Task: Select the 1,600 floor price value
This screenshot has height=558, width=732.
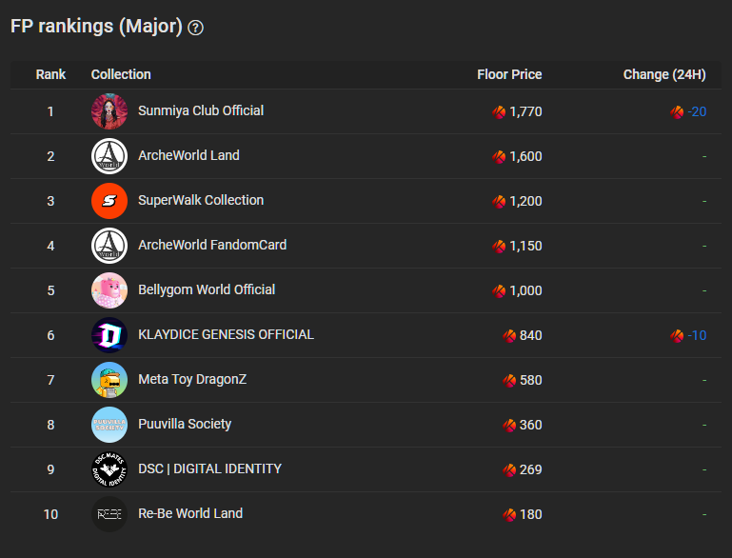Action: coord(525,156)
